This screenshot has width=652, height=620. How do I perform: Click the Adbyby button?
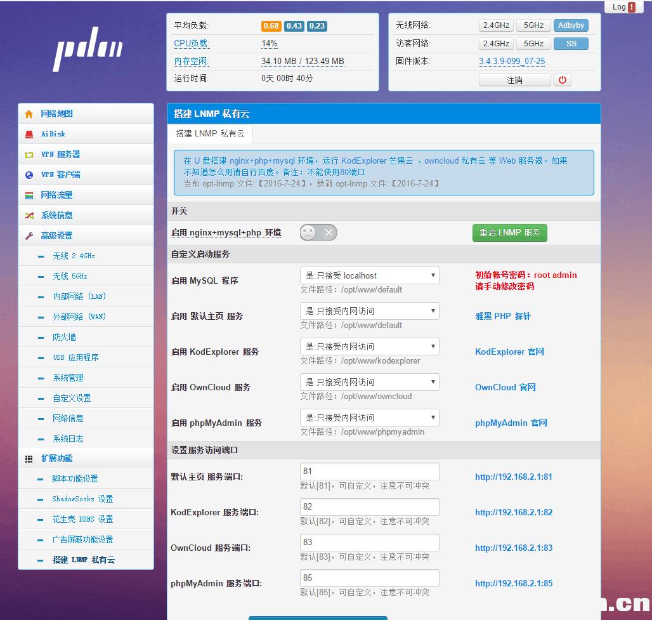(x=571, y=25)
